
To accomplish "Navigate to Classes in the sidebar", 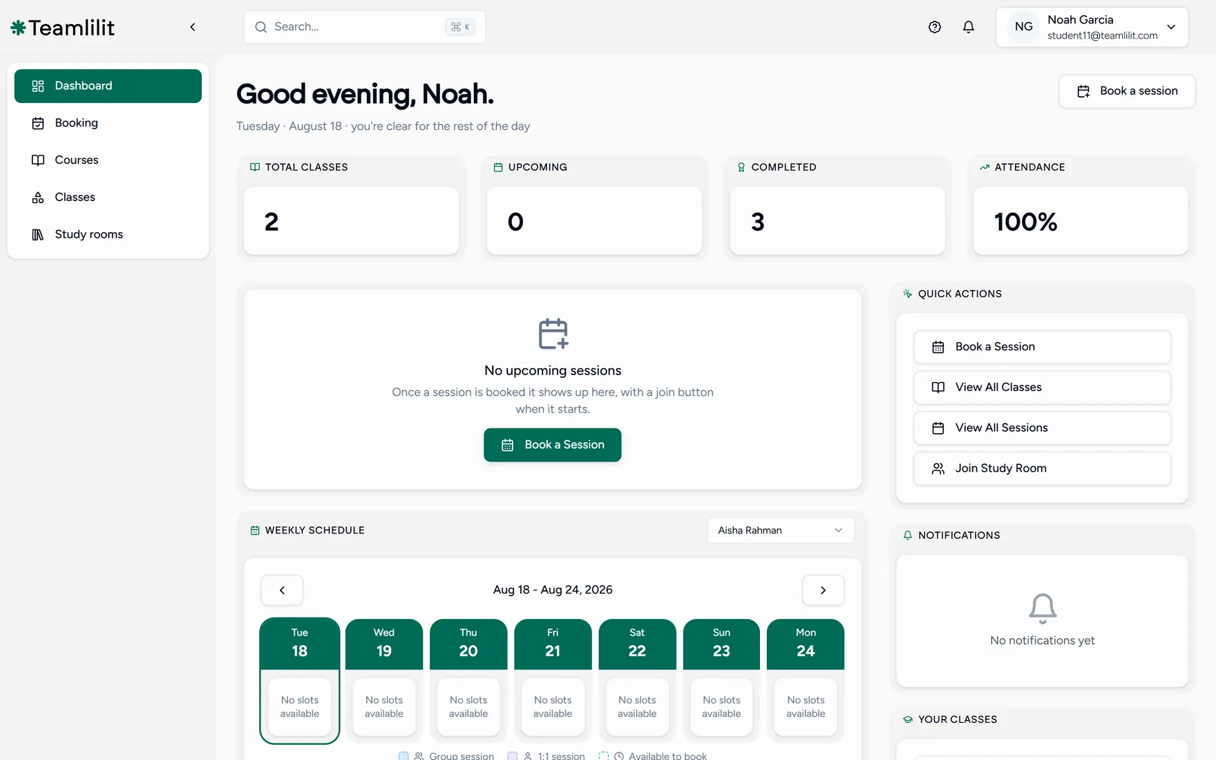I will click(108, 198).
